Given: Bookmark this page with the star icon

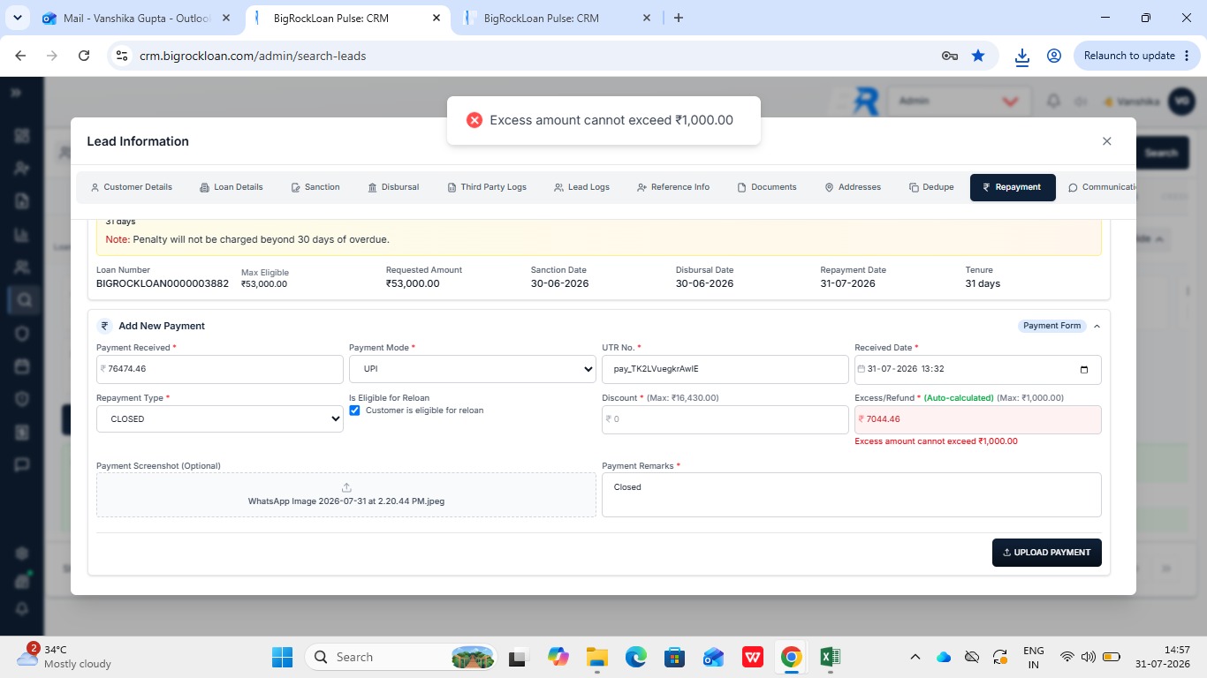Looking at the screenshot, I should (978, 56).
